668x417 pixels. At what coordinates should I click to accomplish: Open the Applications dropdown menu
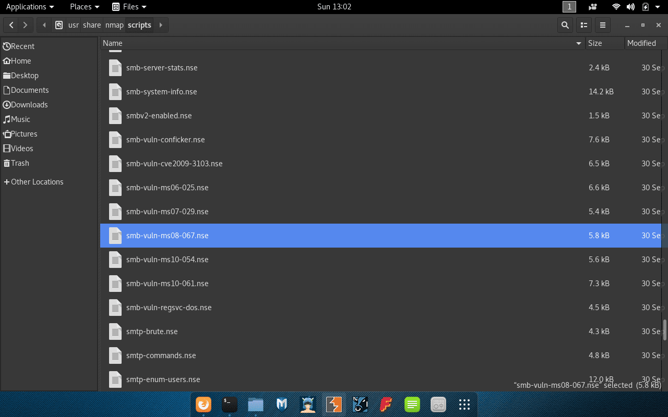tap(30, 7)
